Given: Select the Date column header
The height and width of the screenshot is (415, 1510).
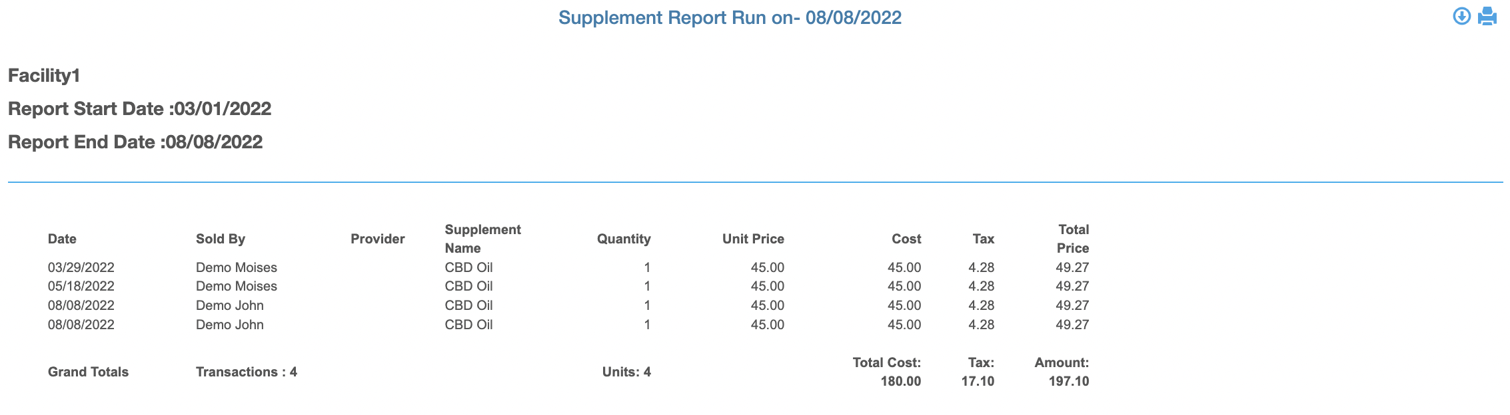Looking at the screenshot, I should pos(62,239).
